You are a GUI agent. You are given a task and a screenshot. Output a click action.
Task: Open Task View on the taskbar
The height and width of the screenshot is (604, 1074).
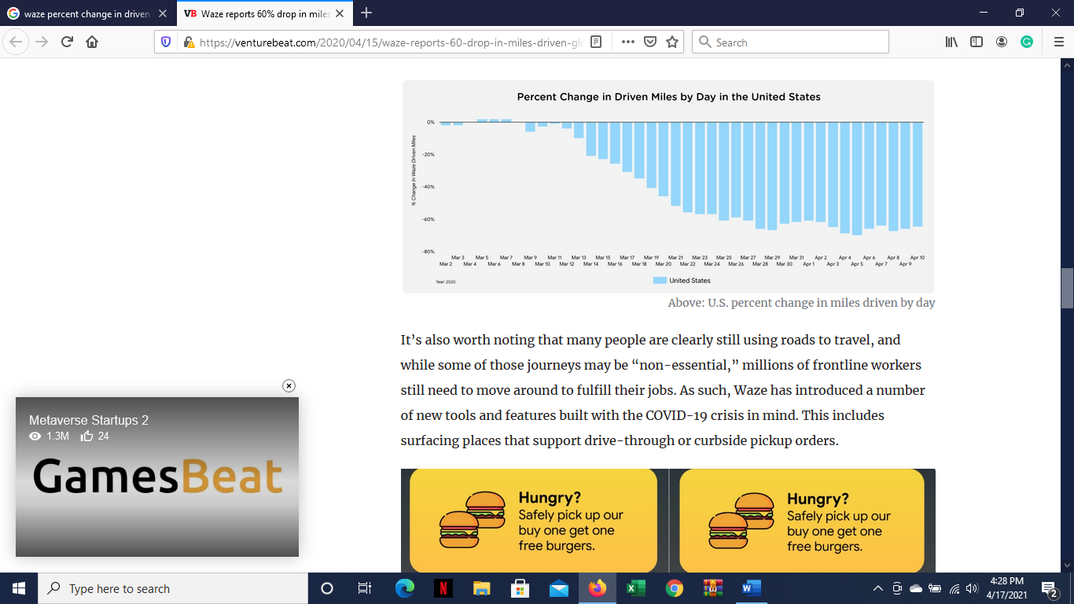click(364, 588)
